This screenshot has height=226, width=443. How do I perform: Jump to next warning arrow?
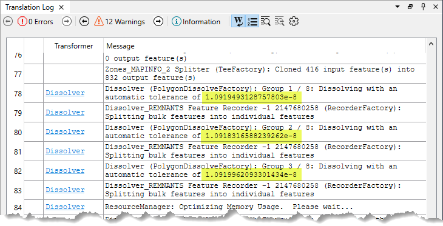[158, 21]
